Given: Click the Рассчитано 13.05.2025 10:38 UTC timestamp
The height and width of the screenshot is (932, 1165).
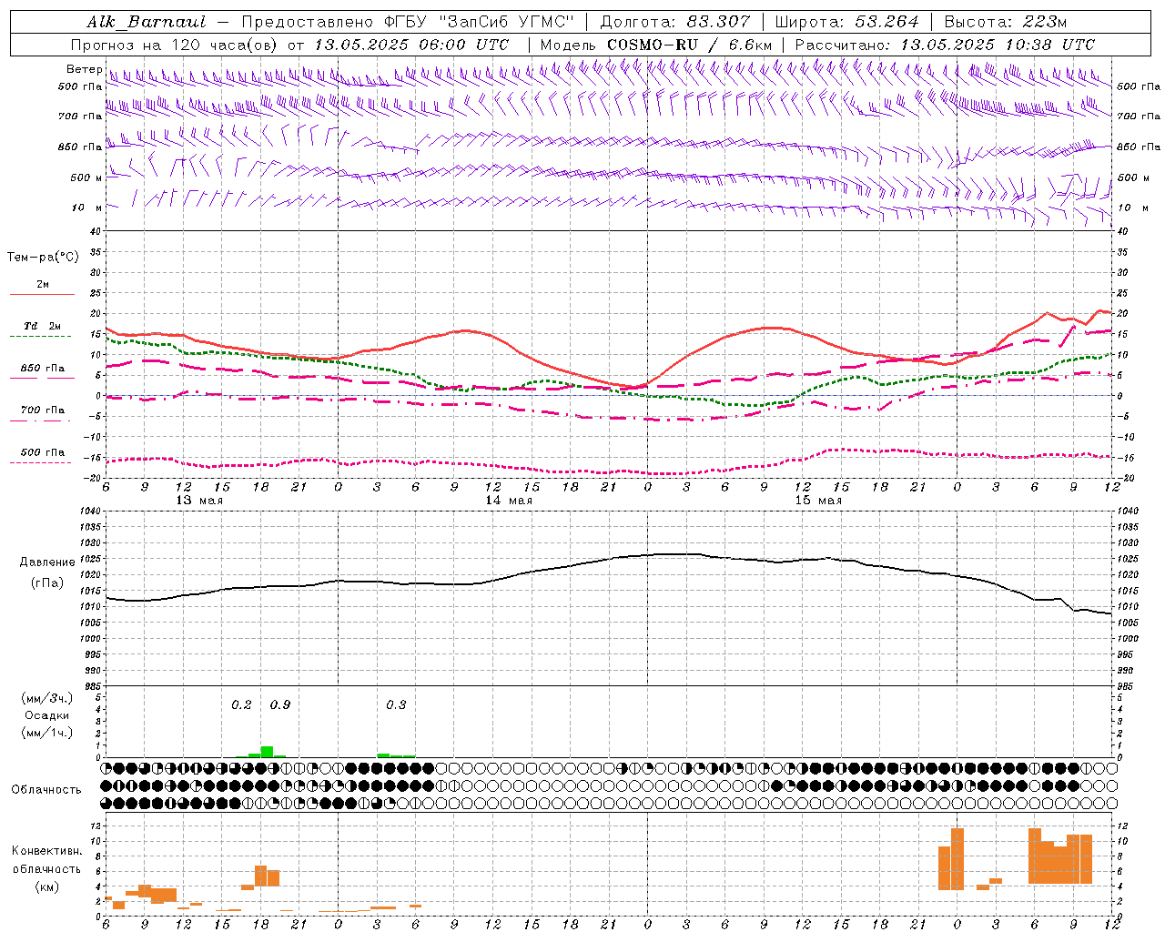Looking at the screenshot, I should [945, 45].
